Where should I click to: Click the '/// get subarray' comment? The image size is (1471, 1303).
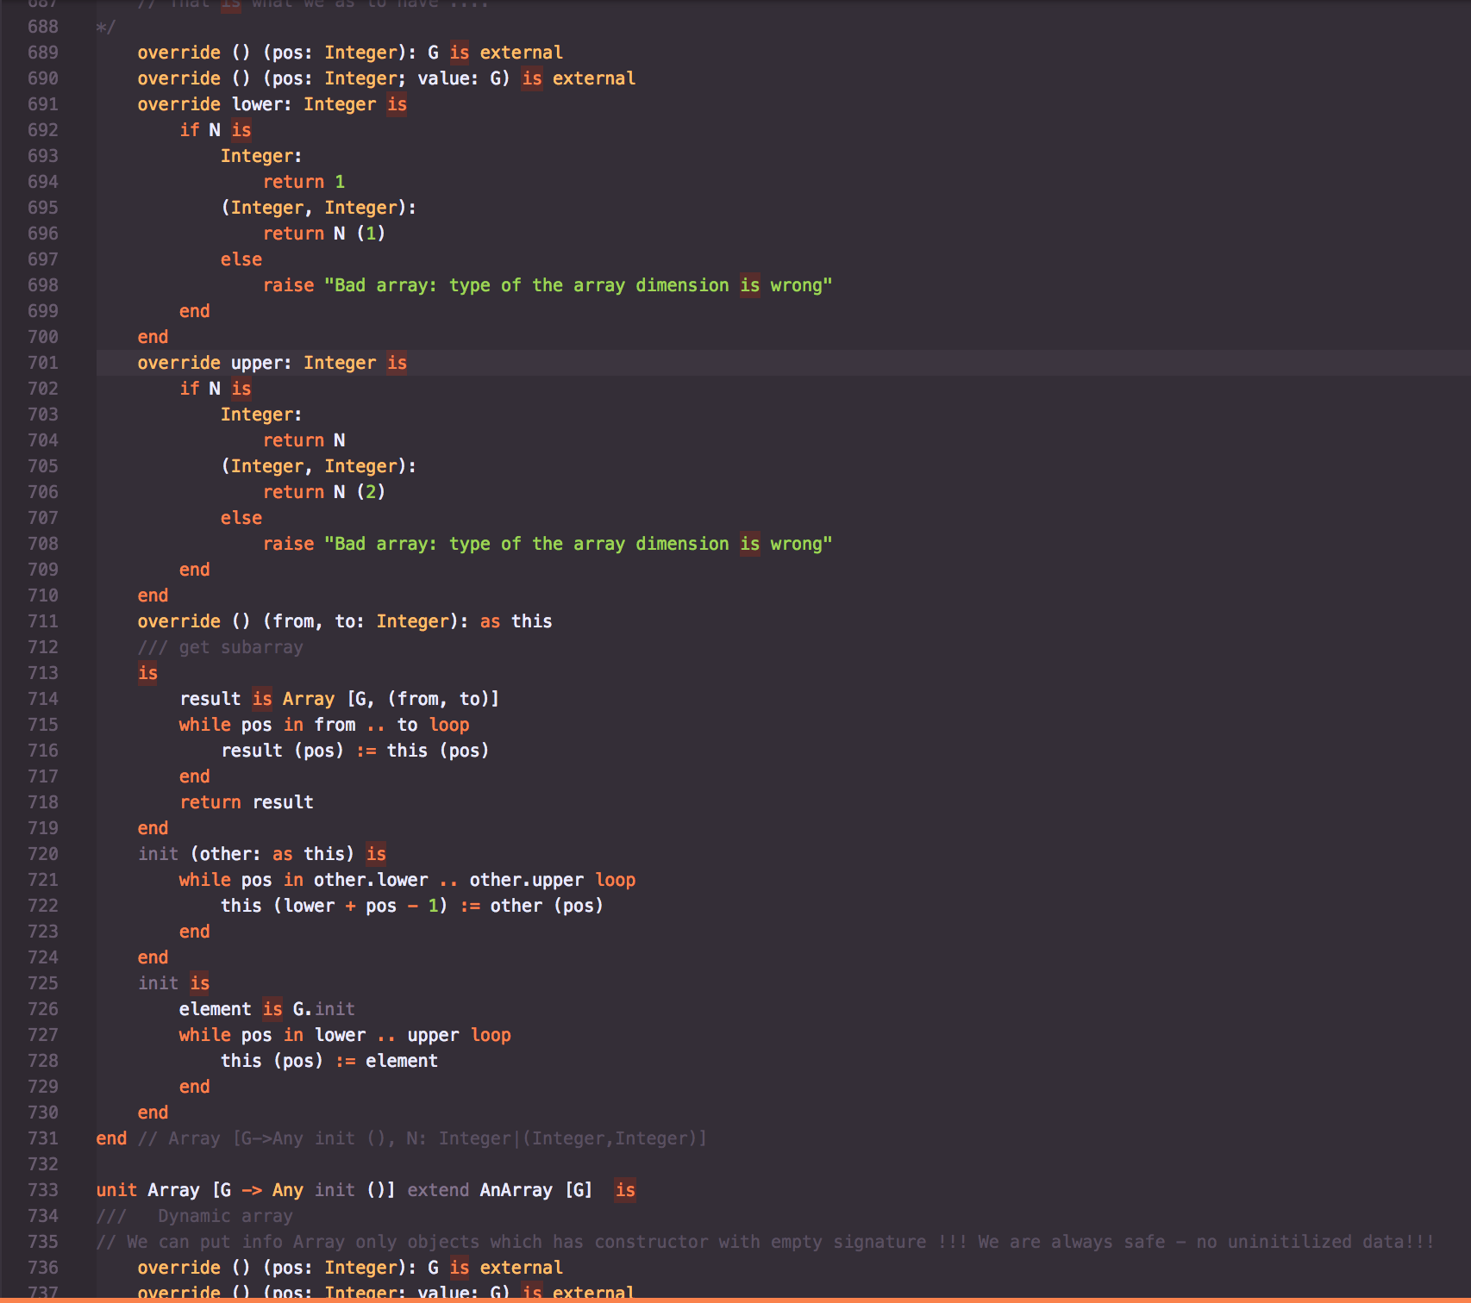point(221,647)
